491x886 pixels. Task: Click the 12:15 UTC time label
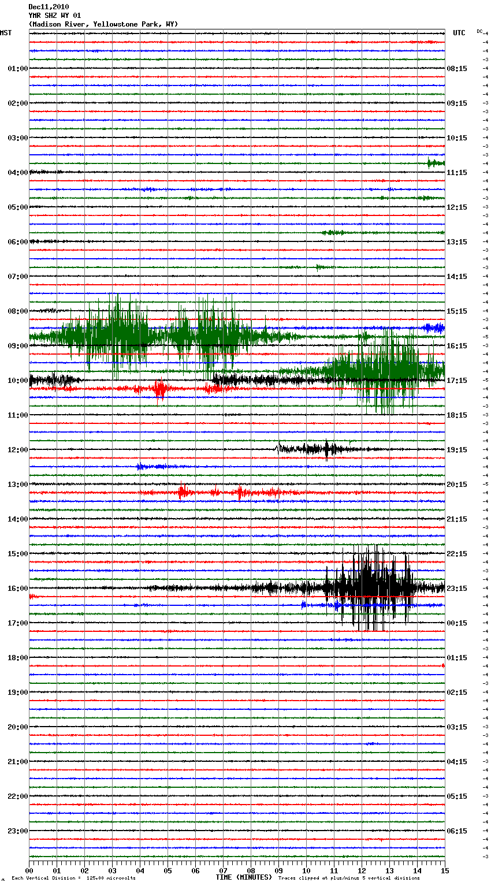pyautogui.click(x=457, y=207)
